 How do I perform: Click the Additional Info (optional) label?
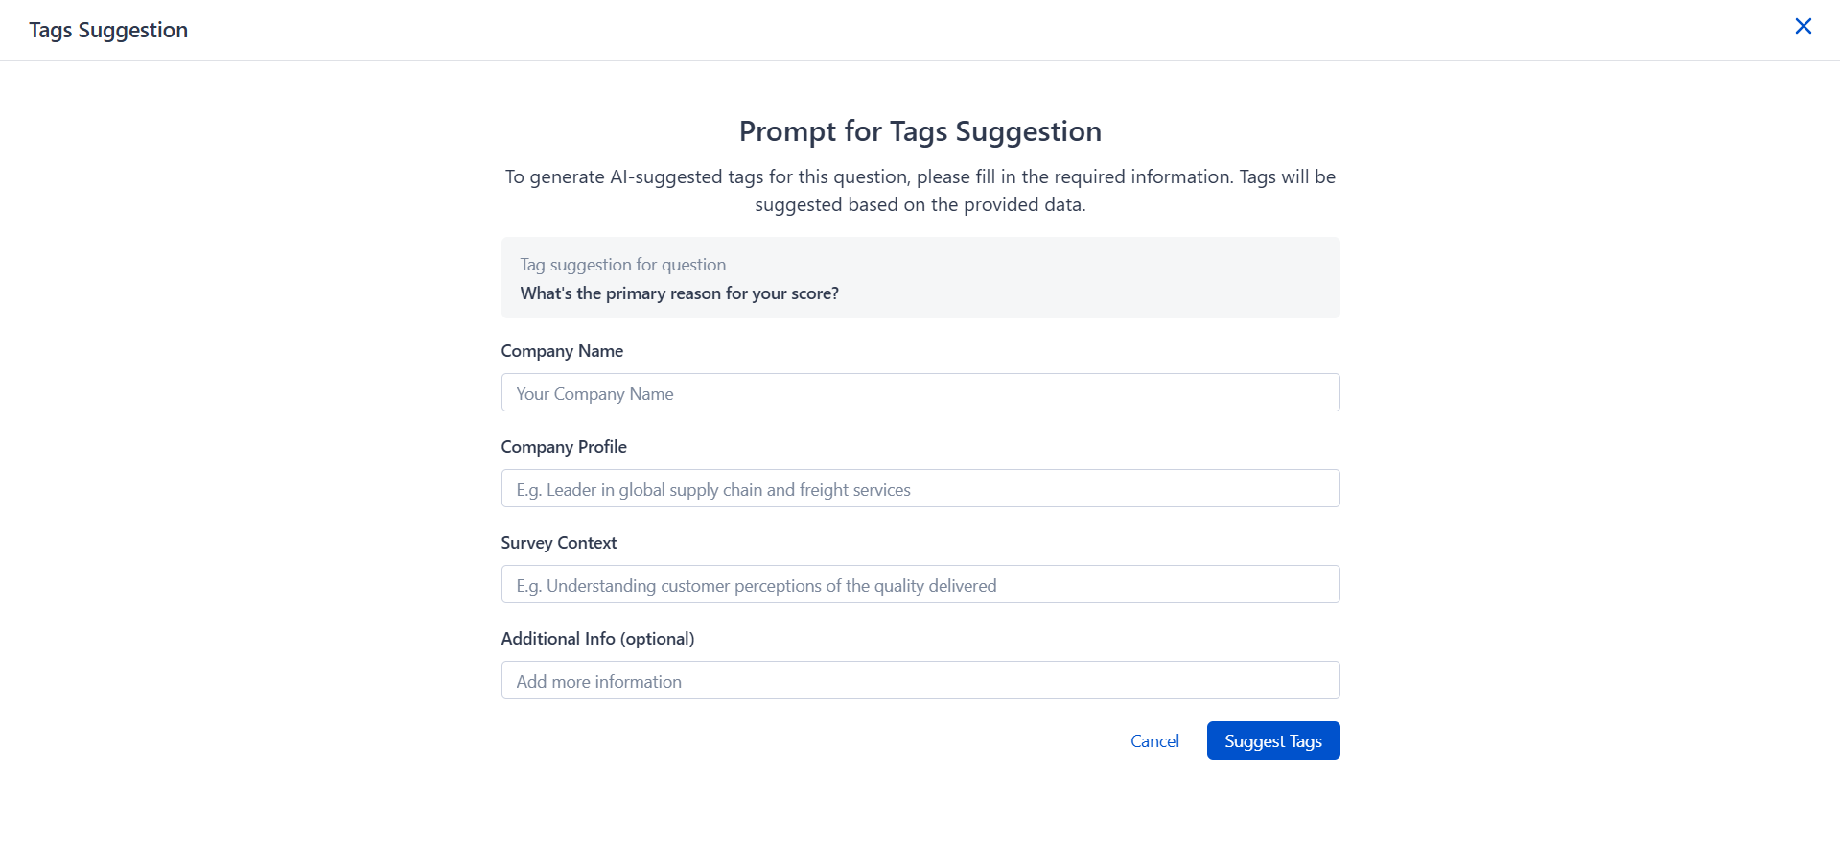click(597, 639)
